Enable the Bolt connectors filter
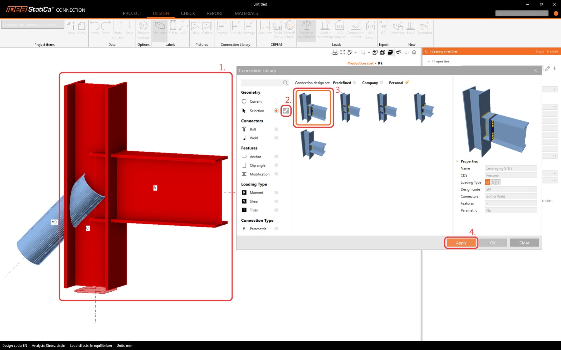This screenshot has width=561, height=350. point(276,129)
